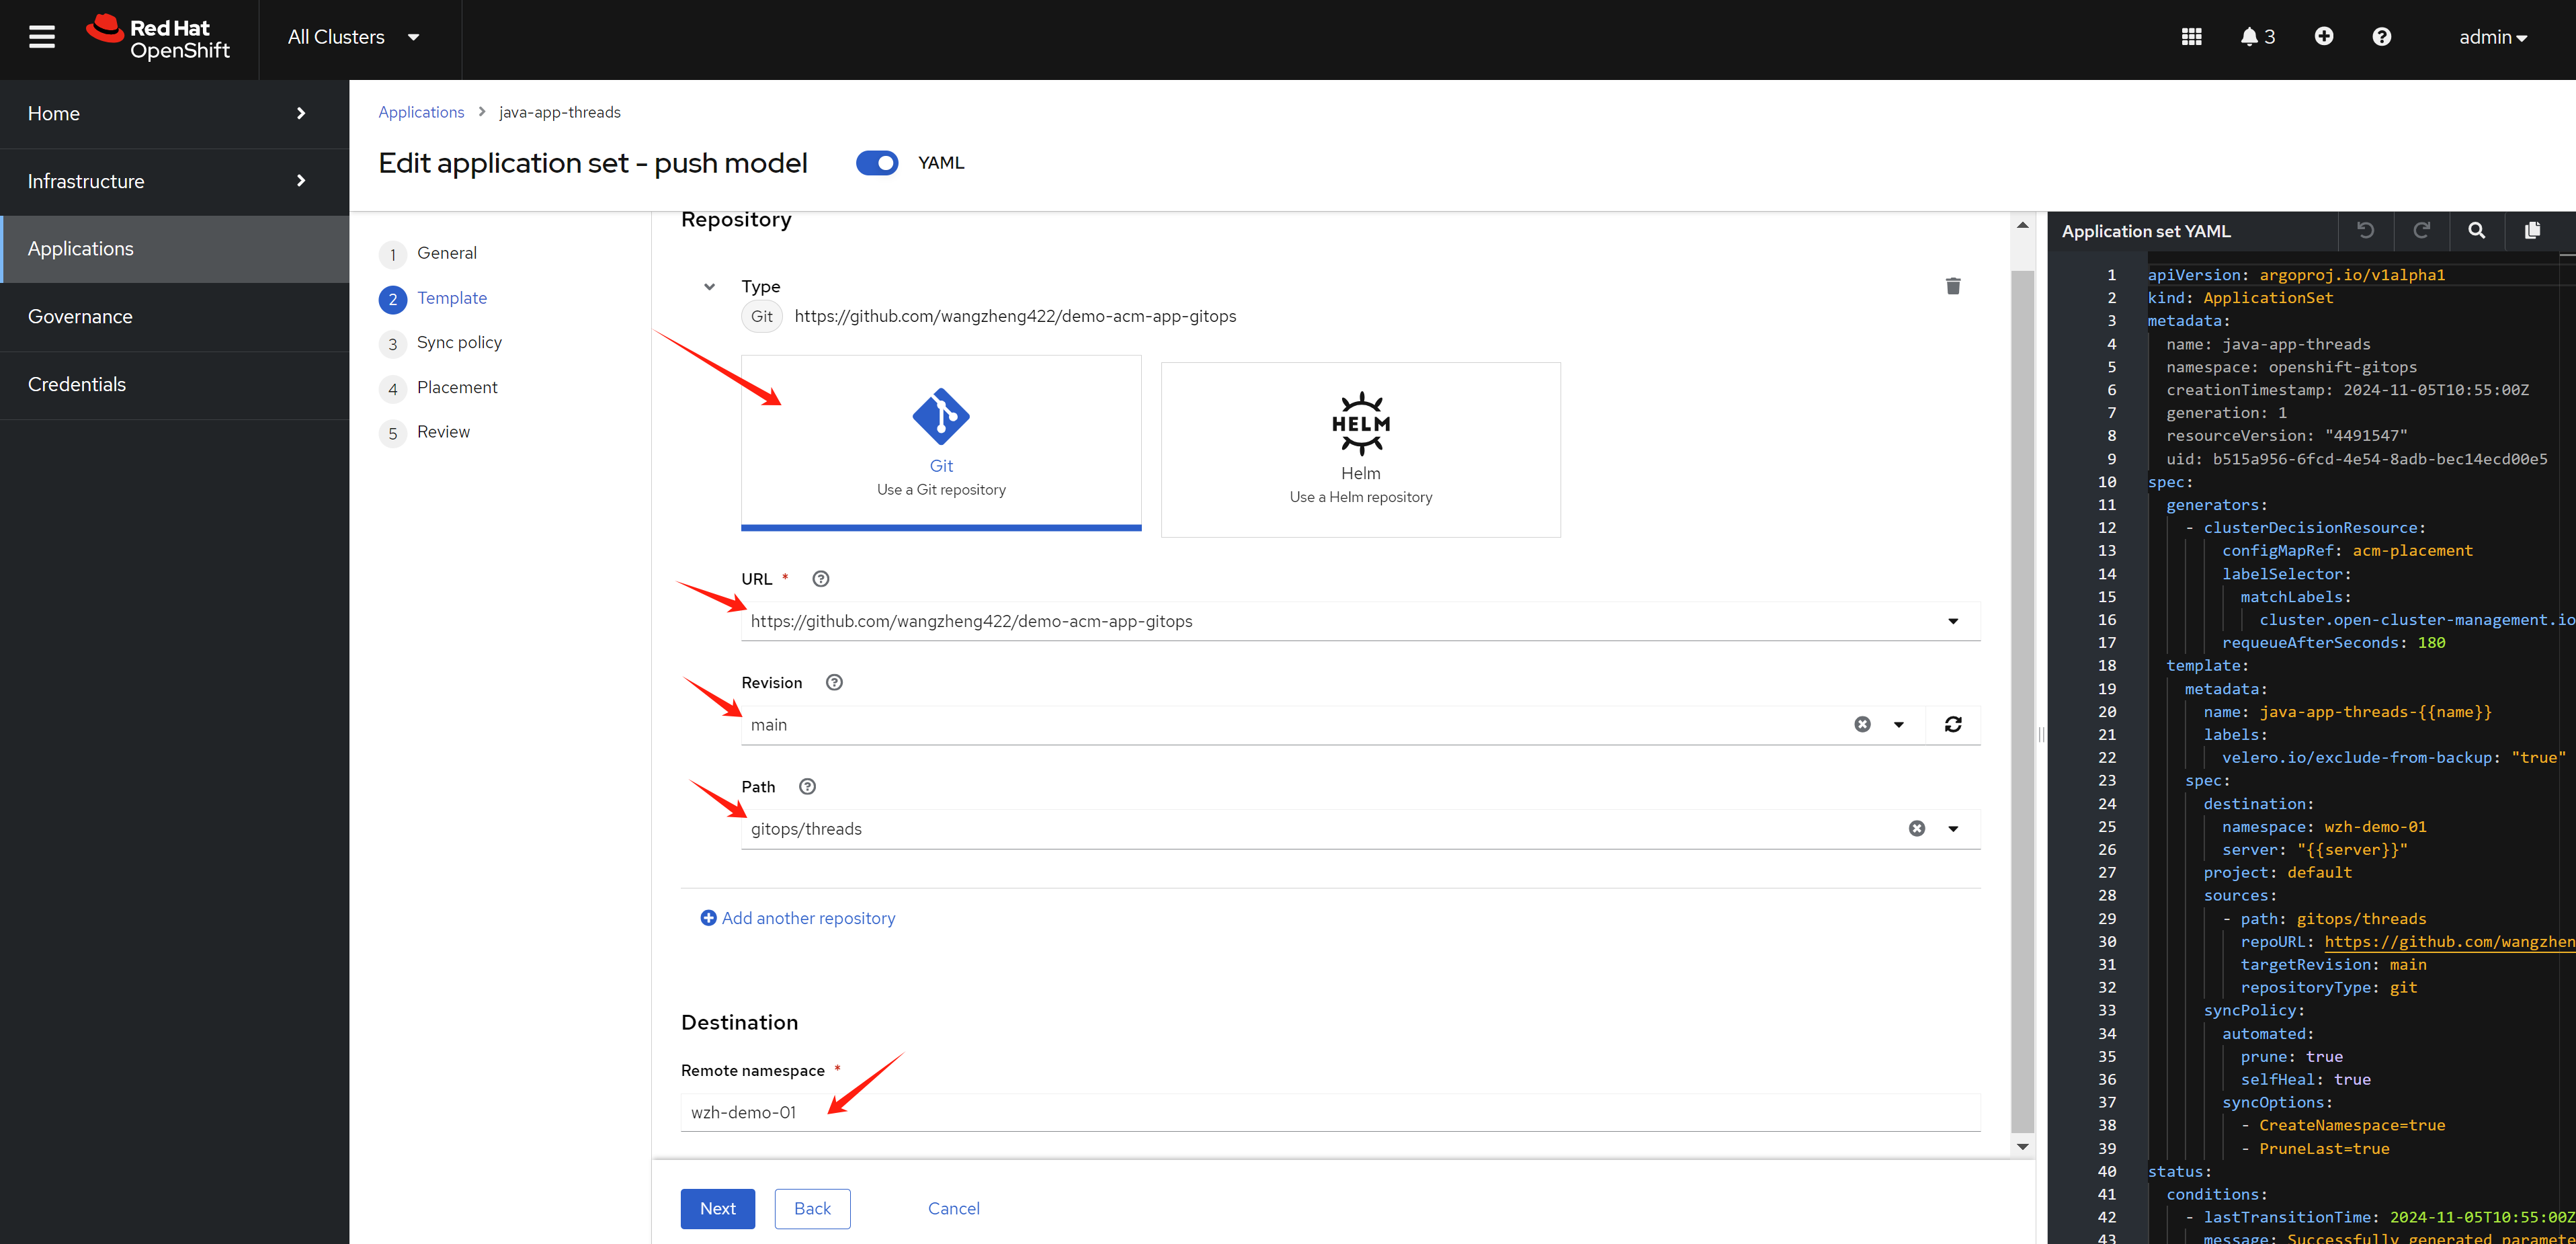Open the notifications bell icon
Viewport: 2576px width, 1244px height.
[x=2249, y=37]
